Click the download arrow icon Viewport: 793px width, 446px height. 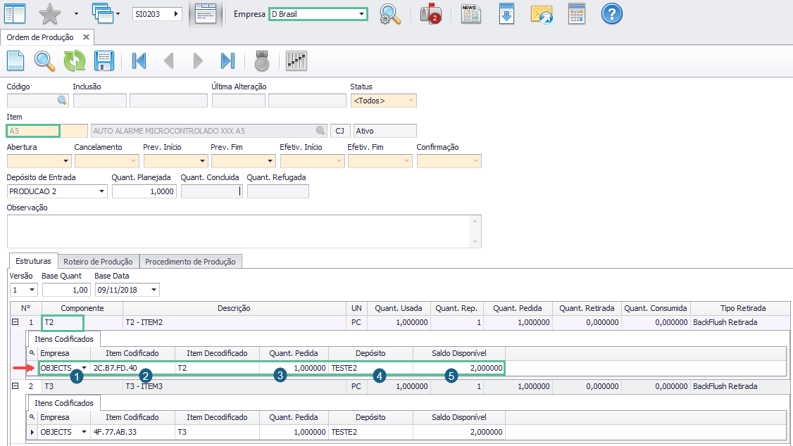(x=506, y=13)
